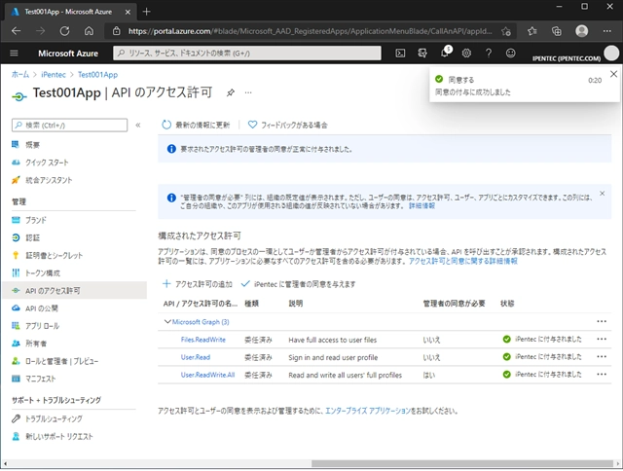Go to browser home page
The image size is (623, 471).
89,31
